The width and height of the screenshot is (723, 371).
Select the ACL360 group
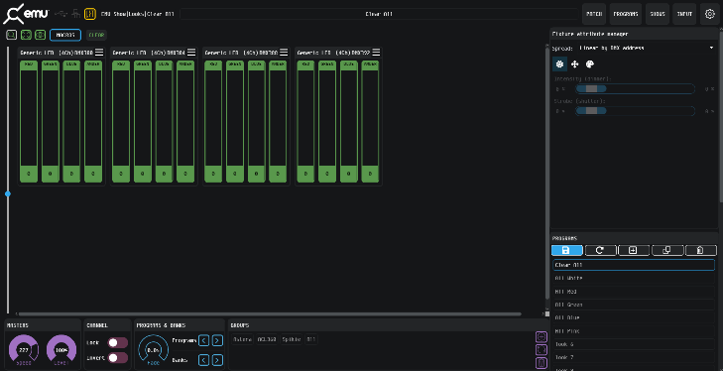tap(267, 339)
